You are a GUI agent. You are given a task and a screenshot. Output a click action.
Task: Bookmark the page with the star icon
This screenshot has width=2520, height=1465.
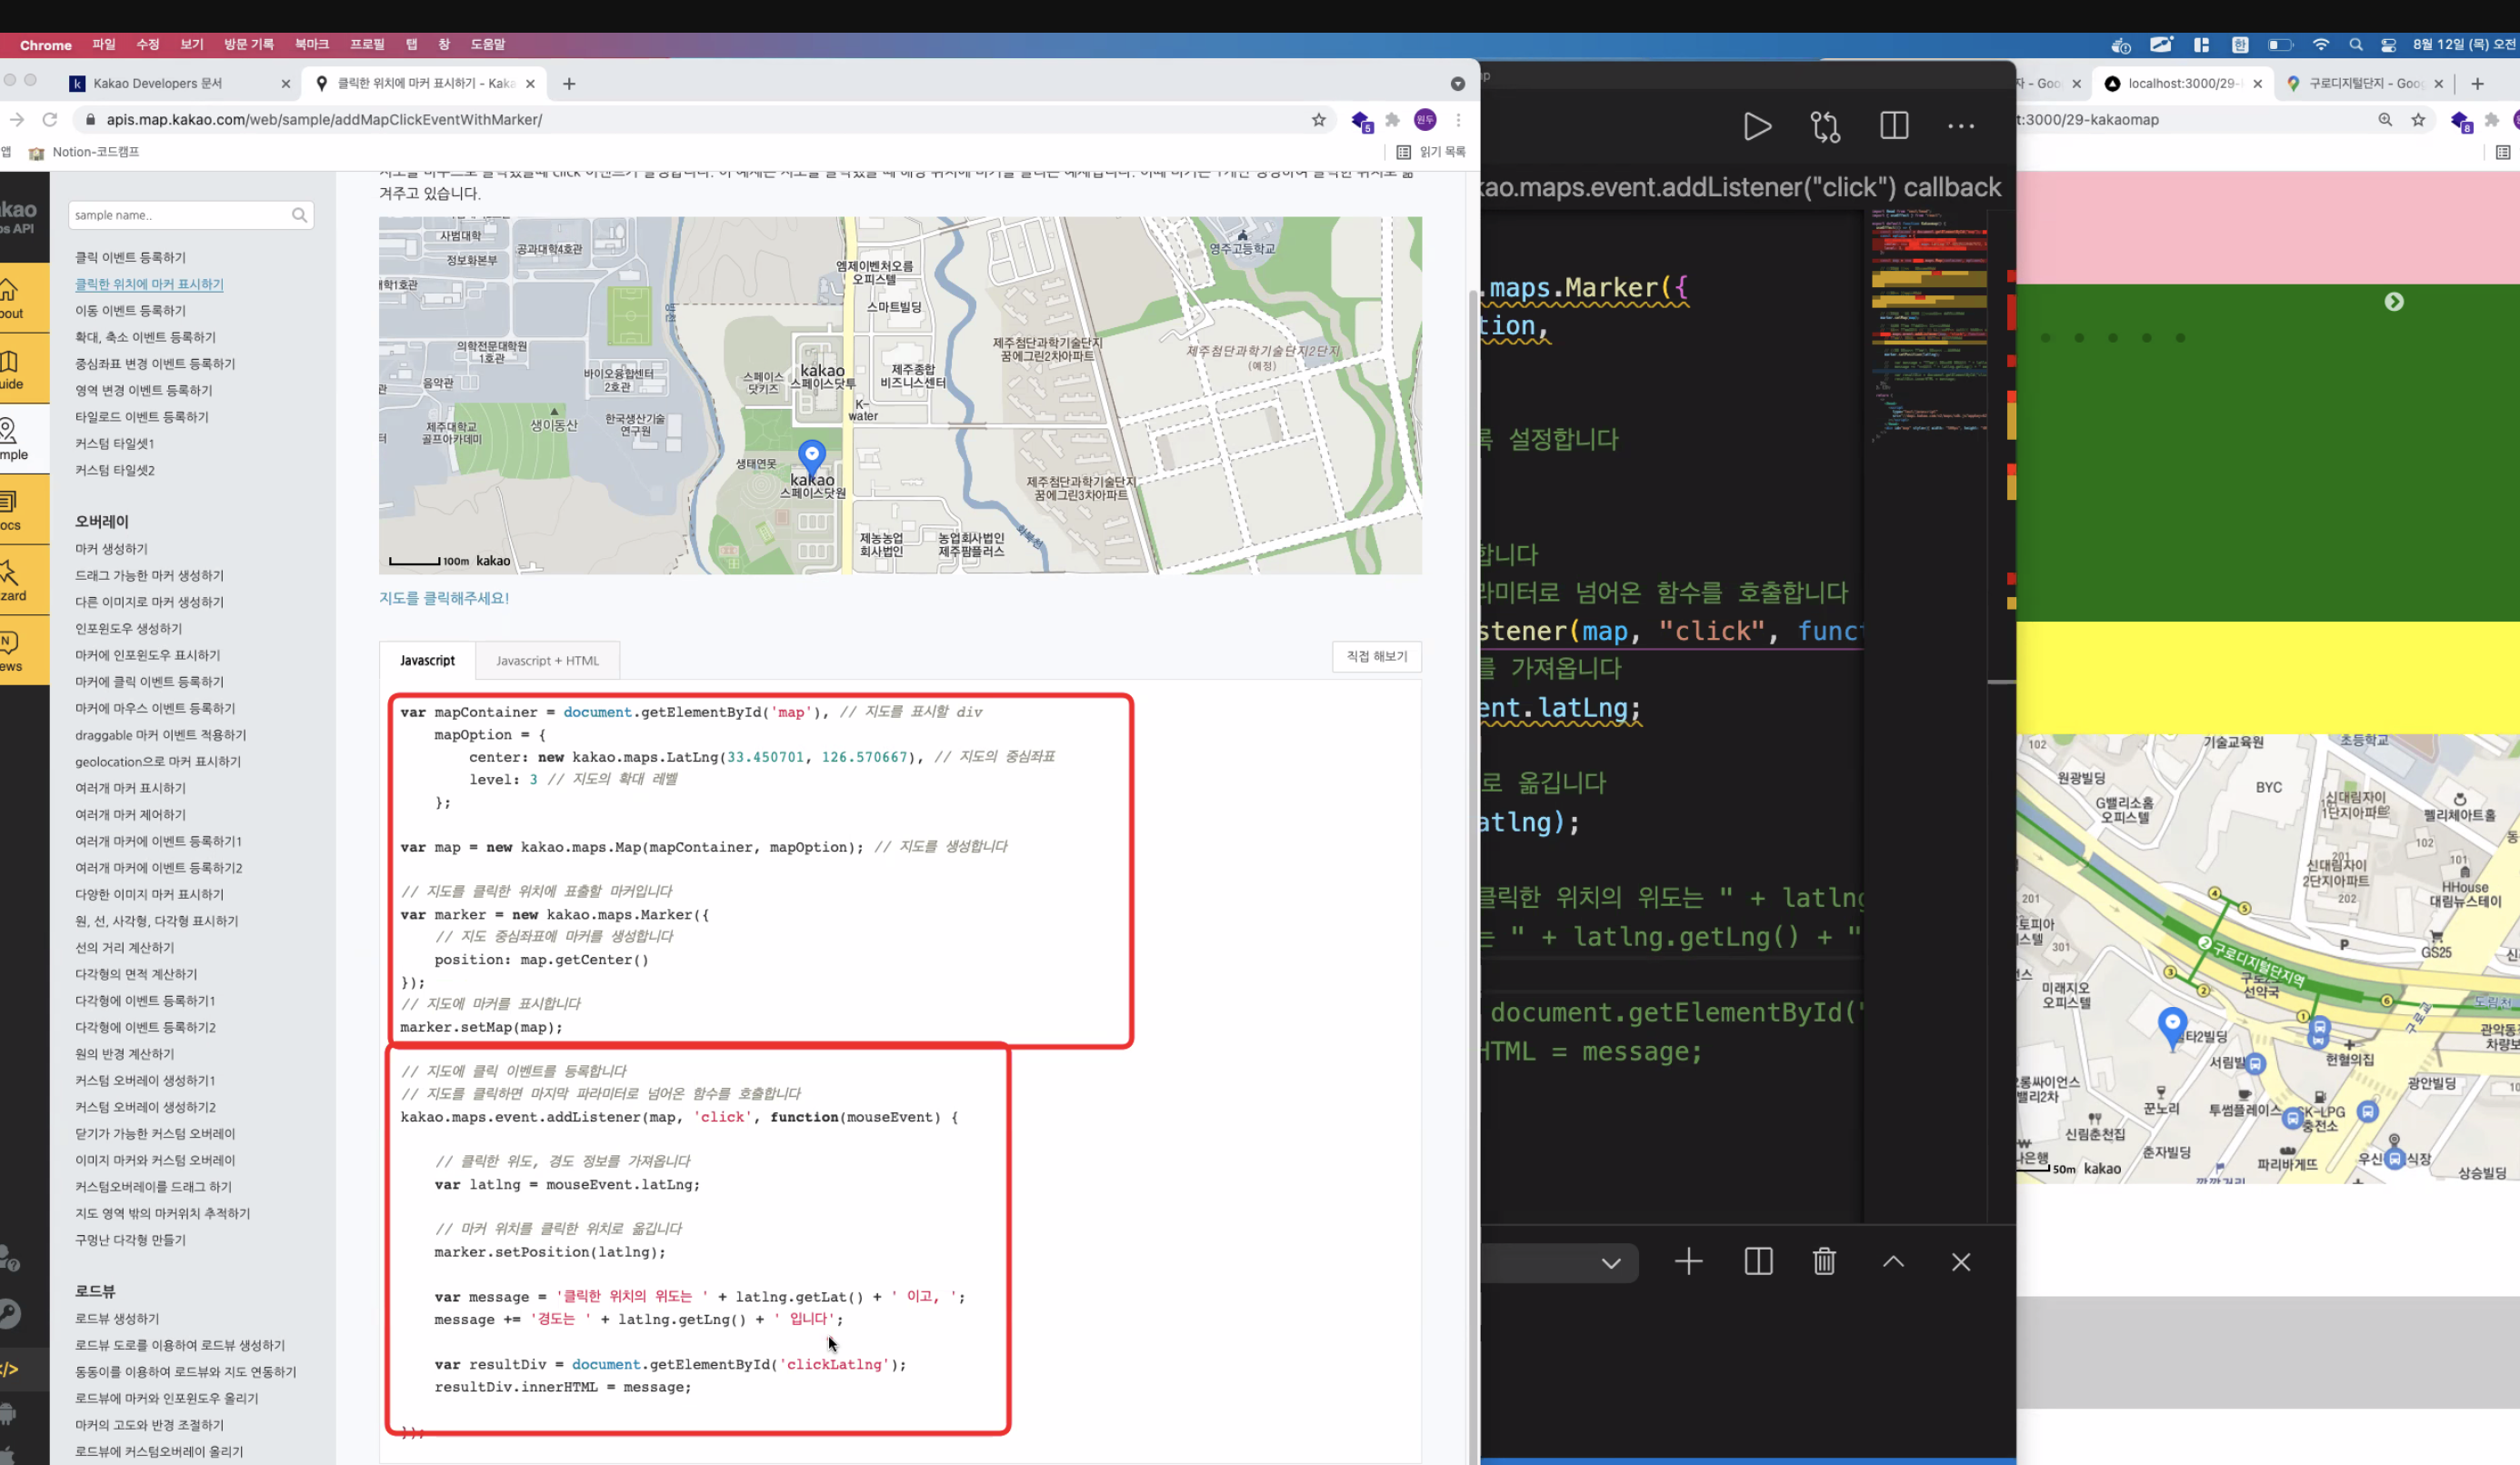click(x=1318, y=120)
